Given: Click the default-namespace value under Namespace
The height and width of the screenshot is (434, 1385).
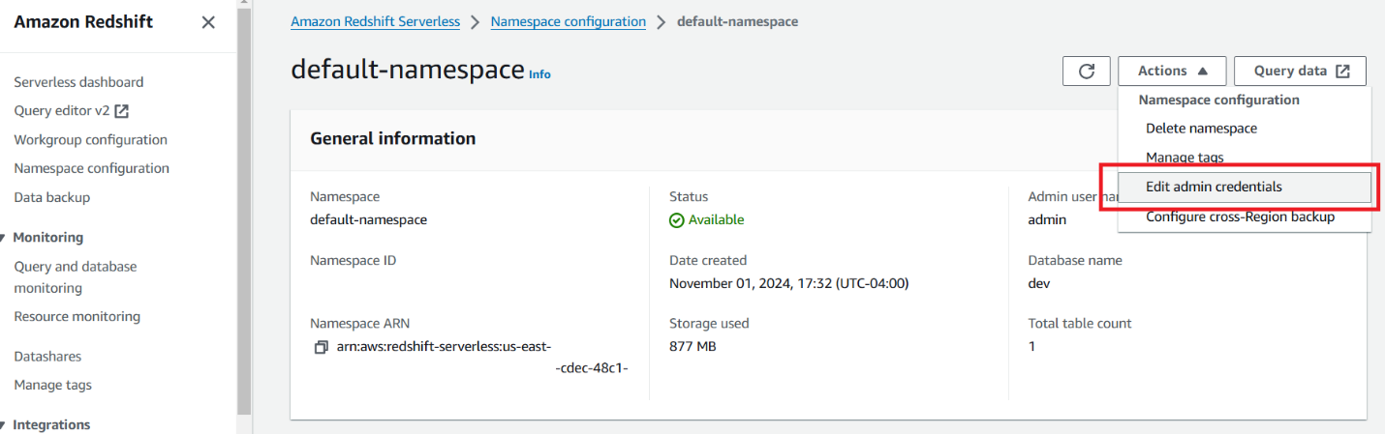Looking at the screenshot, I should 368,219.
